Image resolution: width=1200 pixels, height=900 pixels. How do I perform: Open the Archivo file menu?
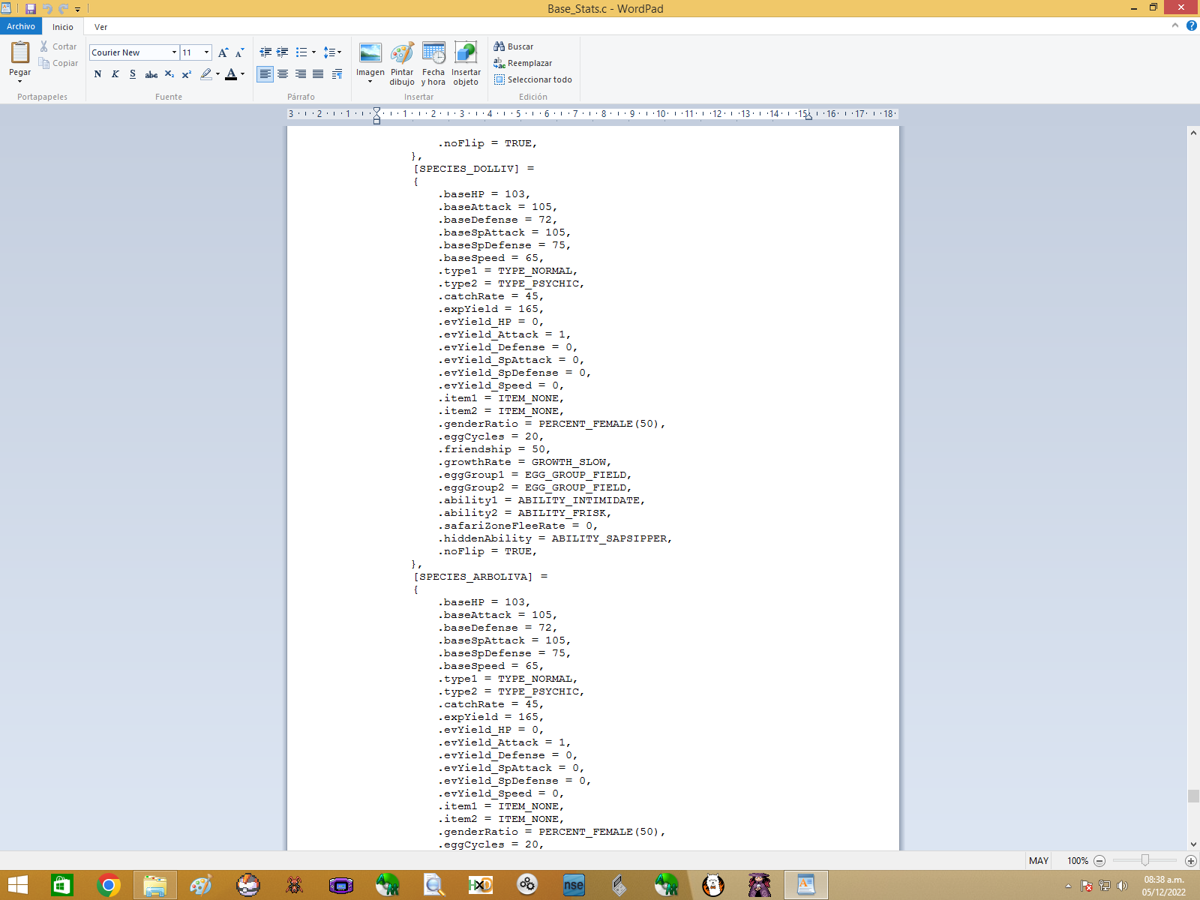[21, 26]
